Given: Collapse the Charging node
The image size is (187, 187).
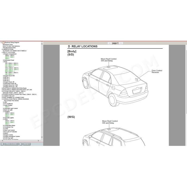Looking at the screenshot, I should [x=3, y=111].
